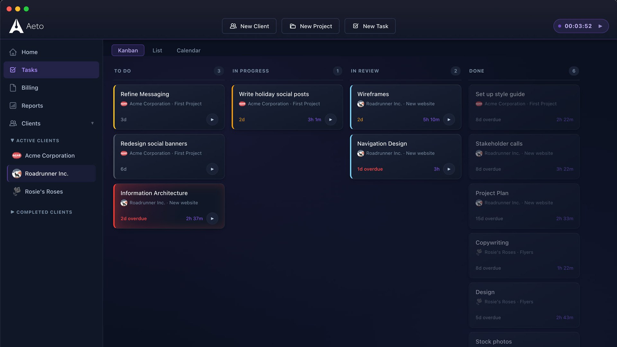Image resolution: width=617 pixels, height=347 pixels.
Task: Start timer on Information Architecture card
Action: [x=212, y=218]
